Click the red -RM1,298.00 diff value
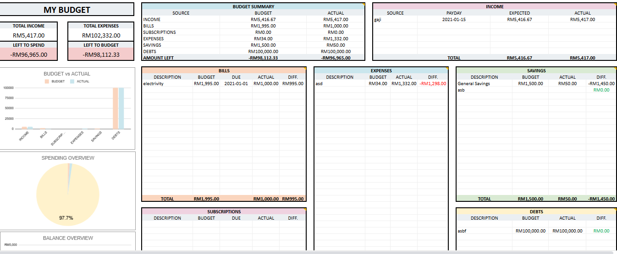 (433, 84)
